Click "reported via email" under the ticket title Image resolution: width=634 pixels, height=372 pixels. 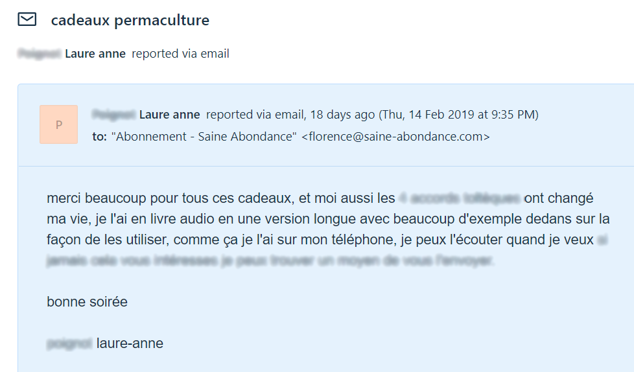180,54
